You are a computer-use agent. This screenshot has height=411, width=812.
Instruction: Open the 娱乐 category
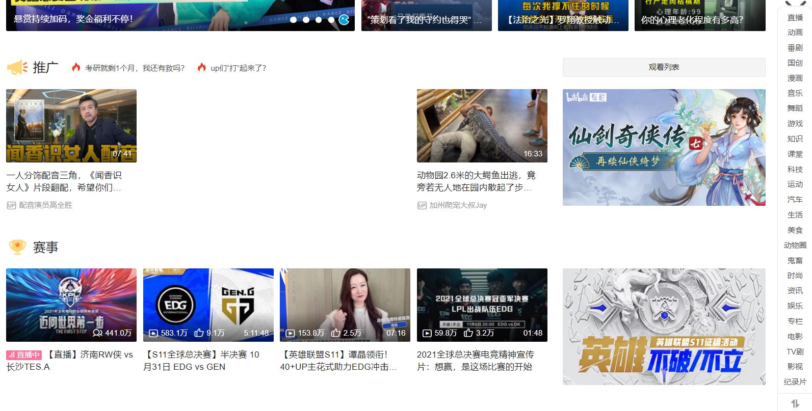(795, 306)
